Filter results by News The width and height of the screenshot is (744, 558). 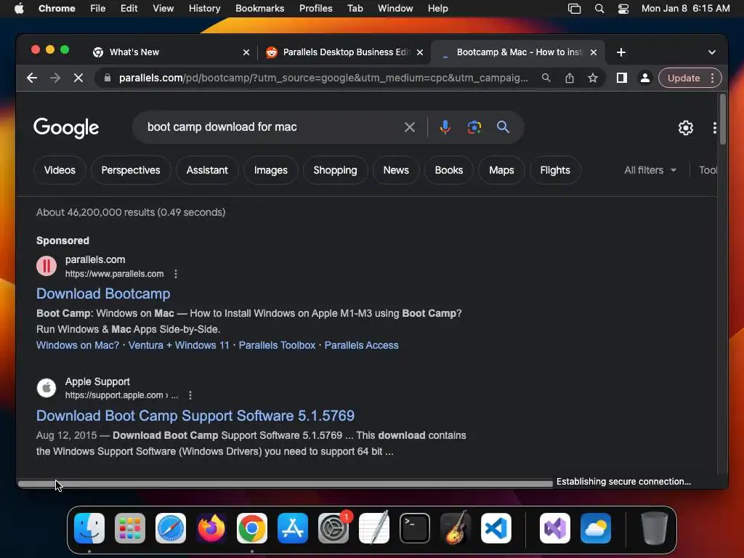[396, 170]
